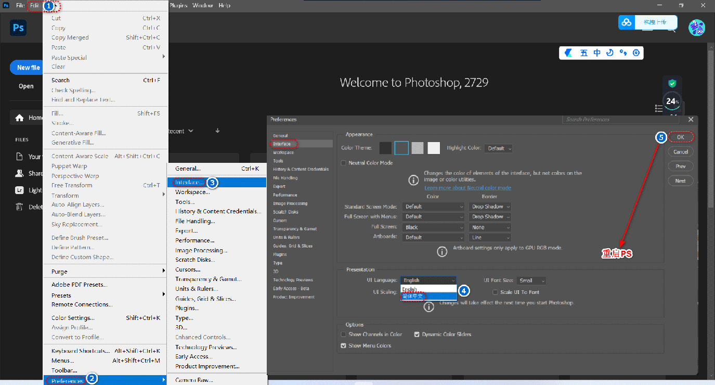This screenshot has height=385, width=715.
Task: Select the lightest Color Theme swatch
Action: click(x=434, y=148)
